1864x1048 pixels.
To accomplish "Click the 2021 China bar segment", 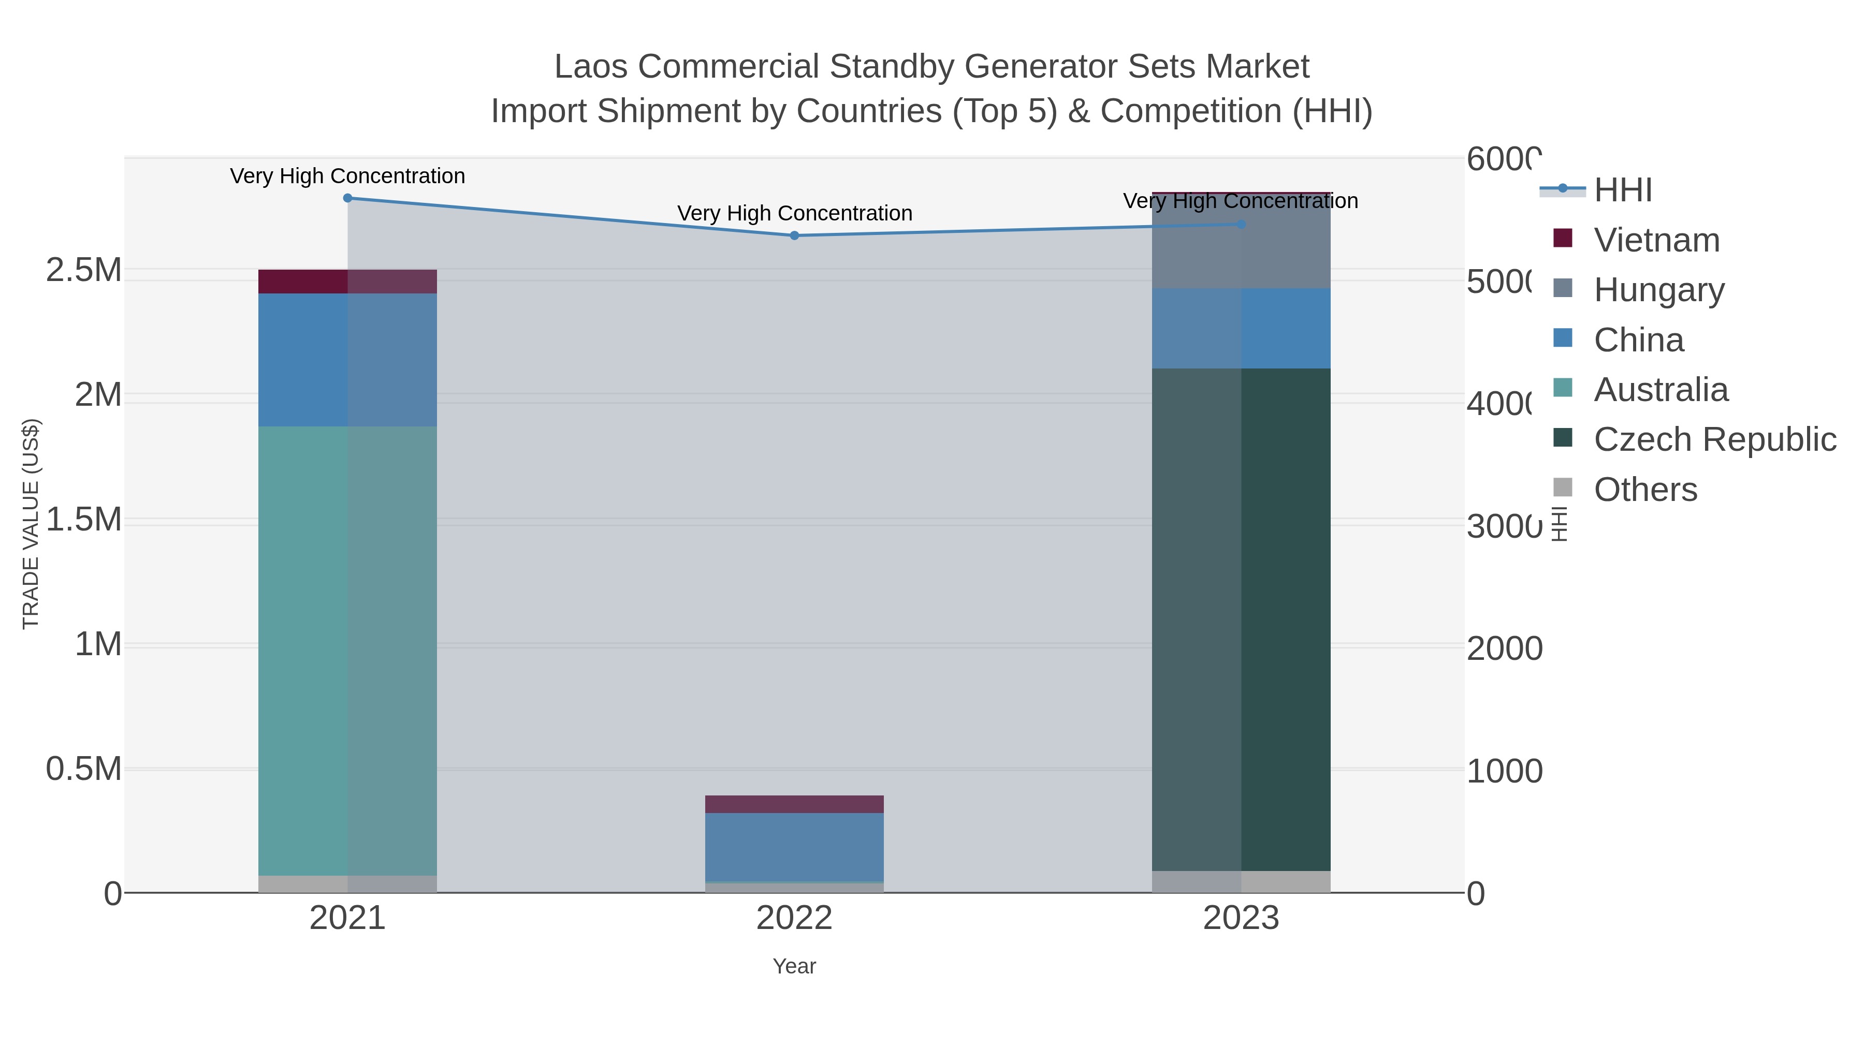I will [x=347, y=360].
